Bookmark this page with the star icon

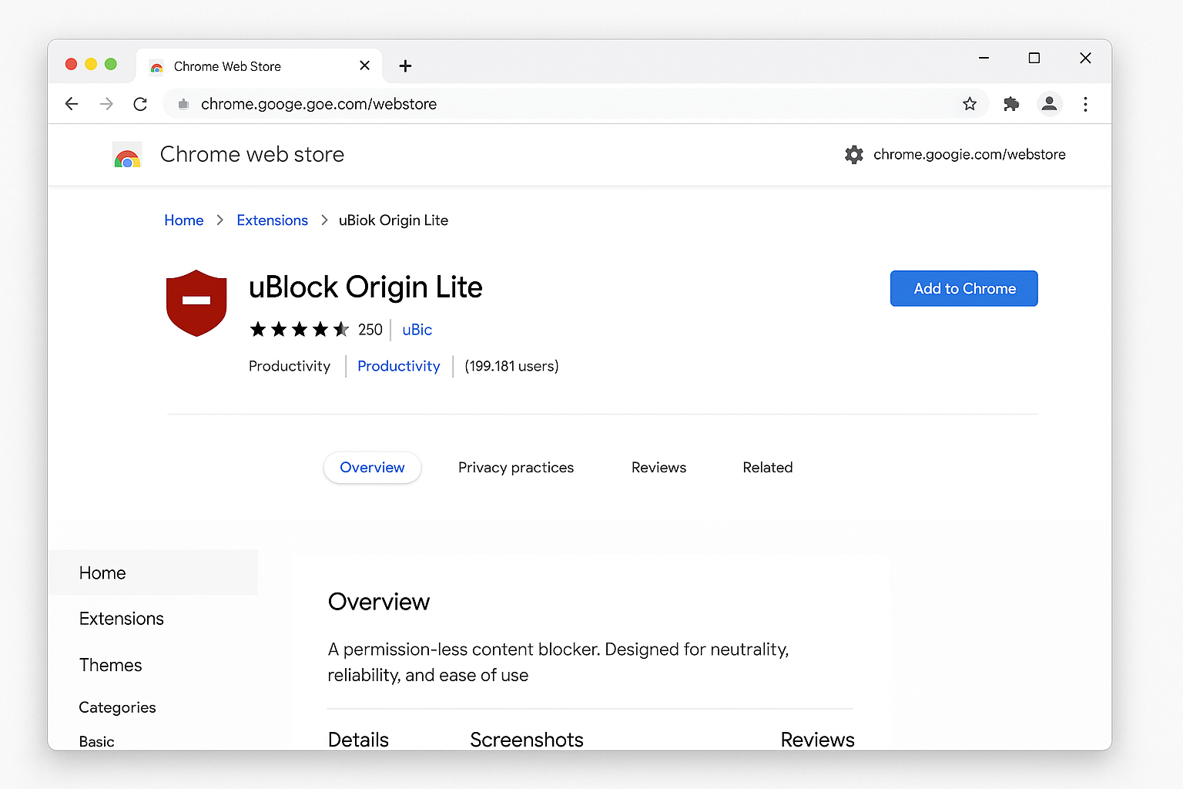tap(970, 104)
